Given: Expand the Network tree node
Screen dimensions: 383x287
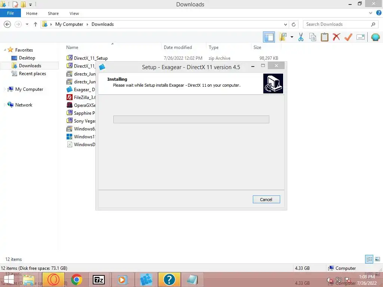Looking at the screenshot, I should coord(5,105).
